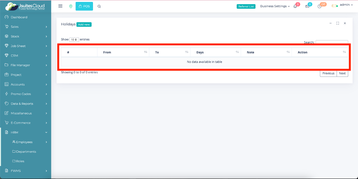The width and height of the screenshot is (358, 179).
Task: Click the green location pin icon
Action: point(71,6)
